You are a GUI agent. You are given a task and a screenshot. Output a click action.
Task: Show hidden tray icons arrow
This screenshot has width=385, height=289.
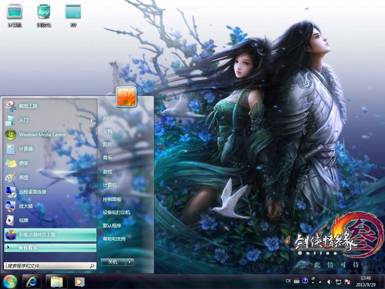pyautogui.click(x=320, y=281)
